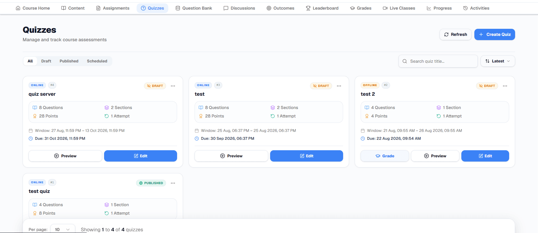538x233 pixels.
Task: Click the #3 number badge
Action: [218, 85]
